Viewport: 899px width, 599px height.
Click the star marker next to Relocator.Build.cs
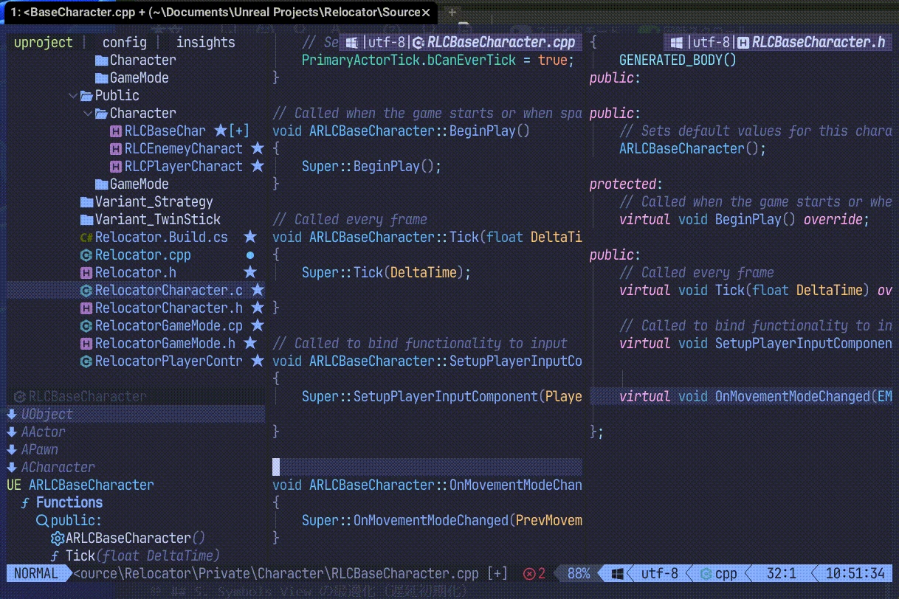(x=250, y=237)
